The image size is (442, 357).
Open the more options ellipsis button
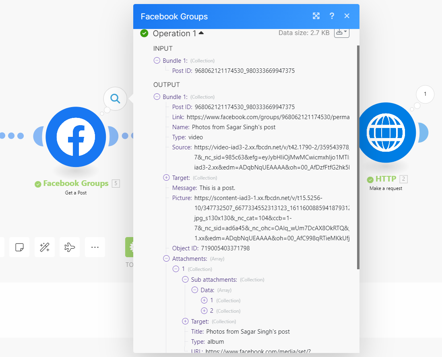[95, 247]
